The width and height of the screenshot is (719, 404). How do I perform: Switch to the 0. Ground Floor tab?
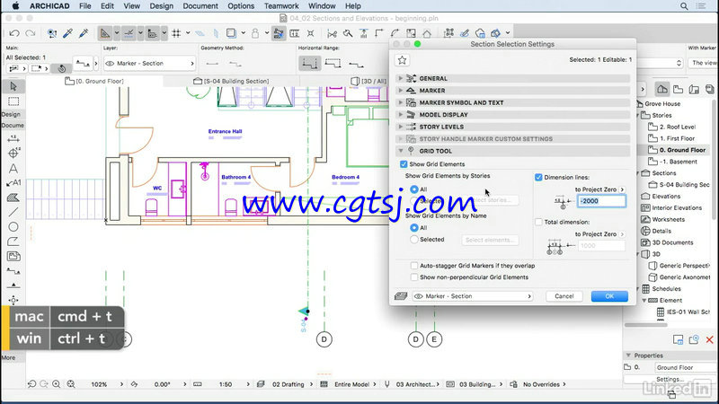point(94,81)
